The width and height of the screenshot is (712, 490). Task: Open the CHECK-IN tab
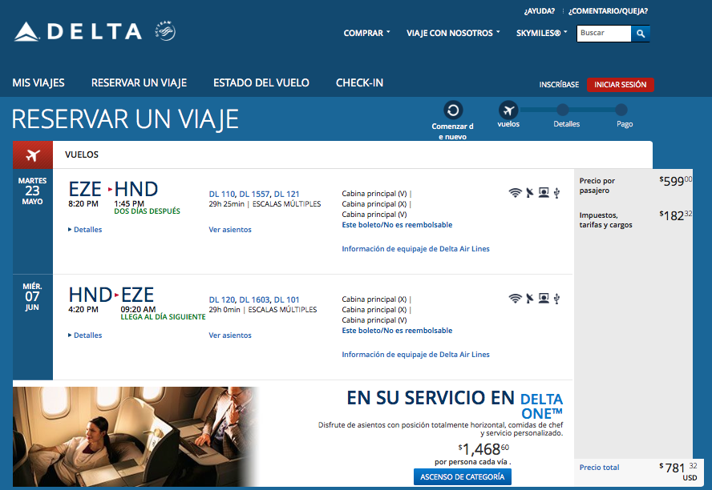(360, 83)
